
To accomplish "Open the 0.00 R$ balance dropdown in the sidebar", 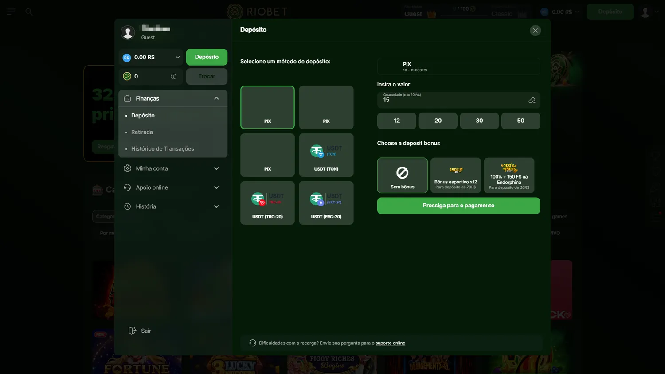I will [x=151, y=57].
